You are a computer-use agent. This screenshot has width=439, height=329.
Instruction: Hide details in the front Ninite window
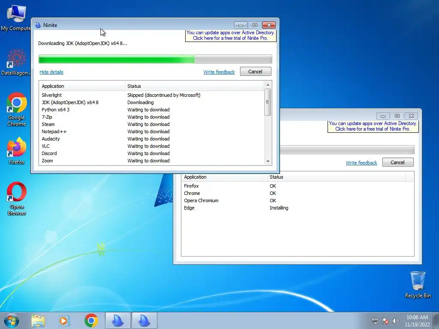click(x=51, y=72)
